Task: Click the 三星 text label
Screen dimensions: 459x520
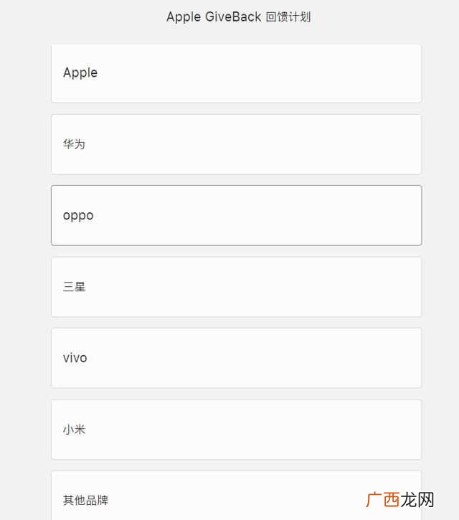Action: pyautogui.click(x=75, y=287)
